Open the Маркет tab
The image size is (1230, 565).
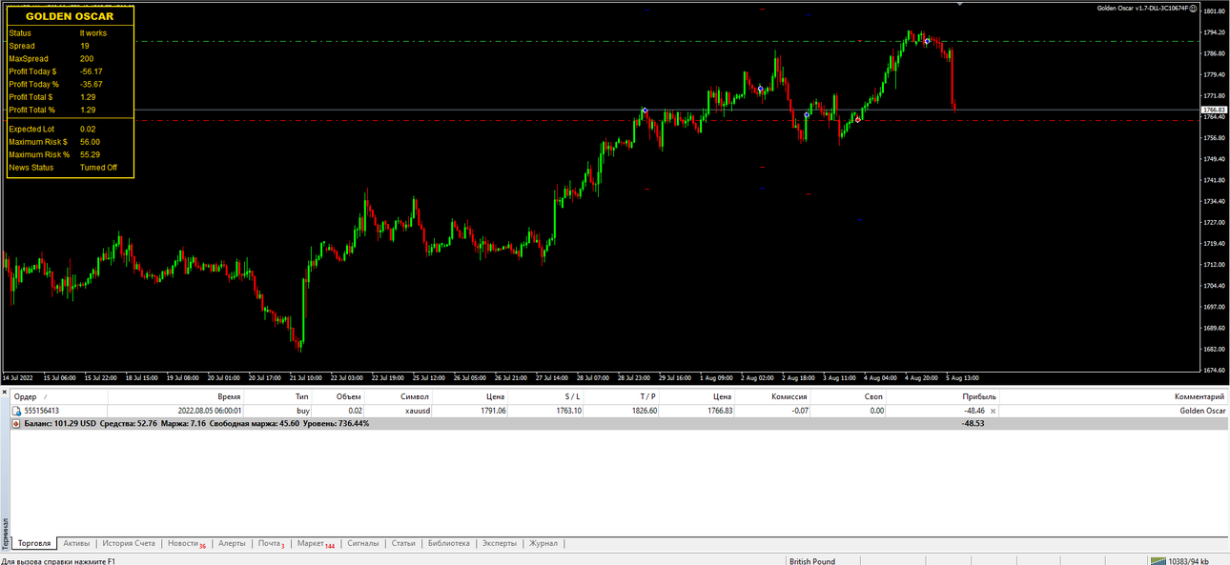(315, 543)
